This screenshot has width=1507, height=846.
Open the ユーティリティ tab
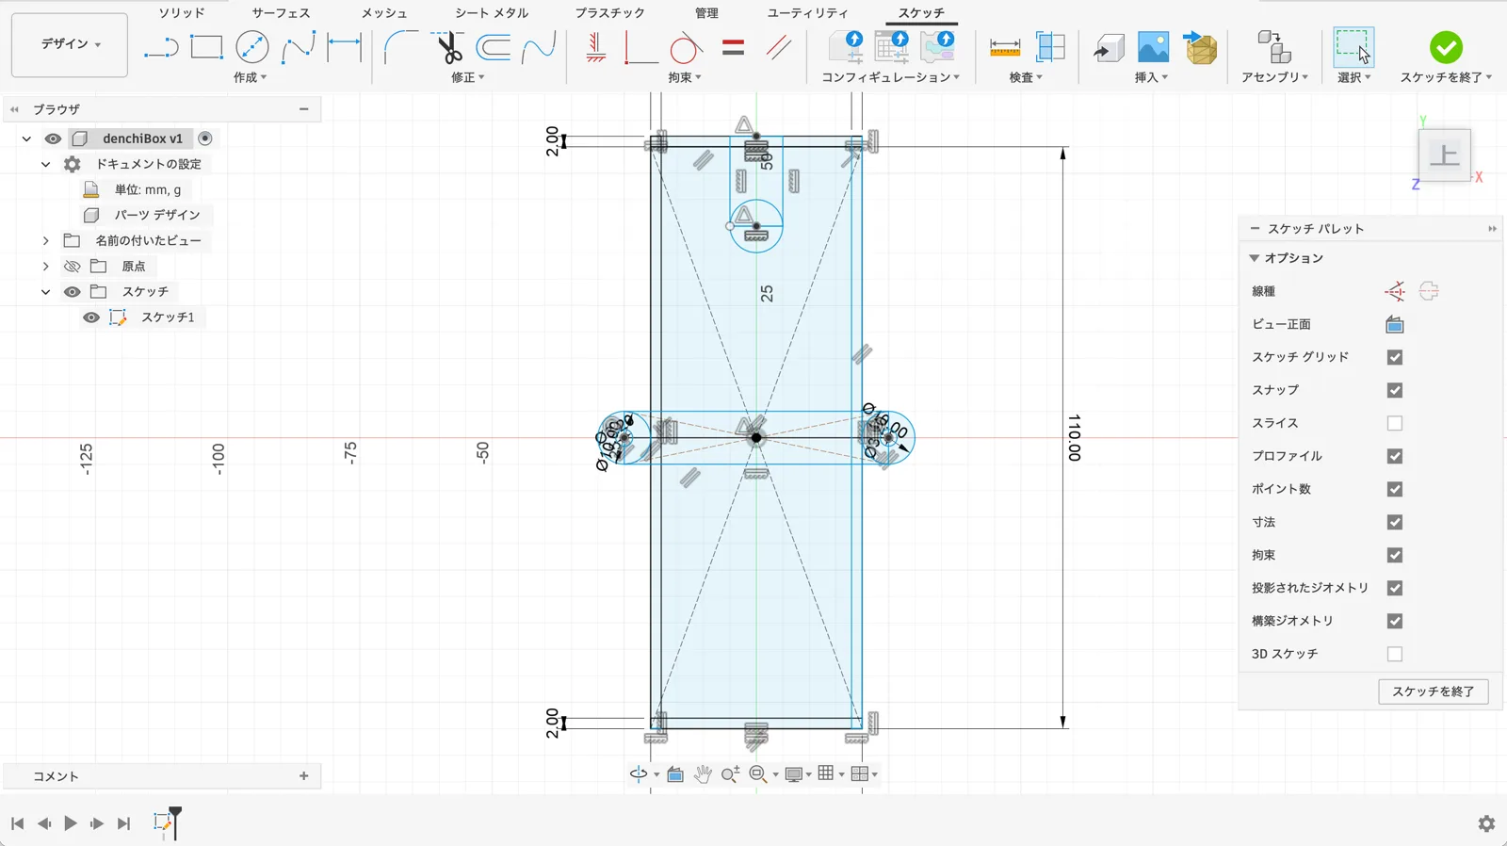tap(807, 13)
